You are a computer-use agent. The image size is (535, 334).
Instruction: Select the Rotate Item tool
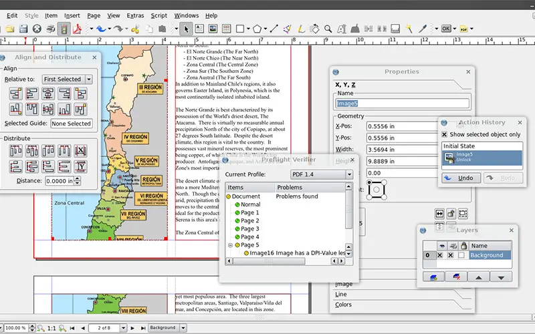(x=314, y=29)
